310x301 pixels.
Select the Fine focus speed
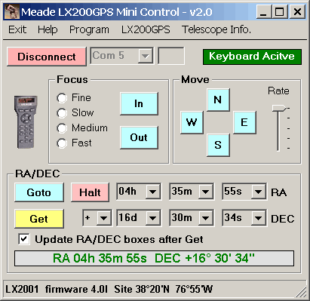(x=62, y=98)
